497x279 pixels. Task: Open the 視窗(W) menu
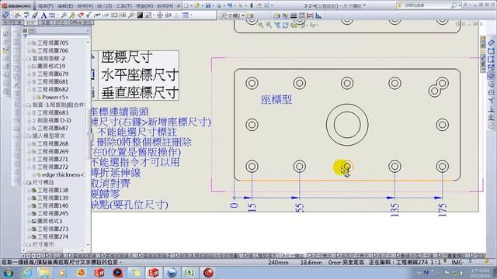[x=144, y=5]
